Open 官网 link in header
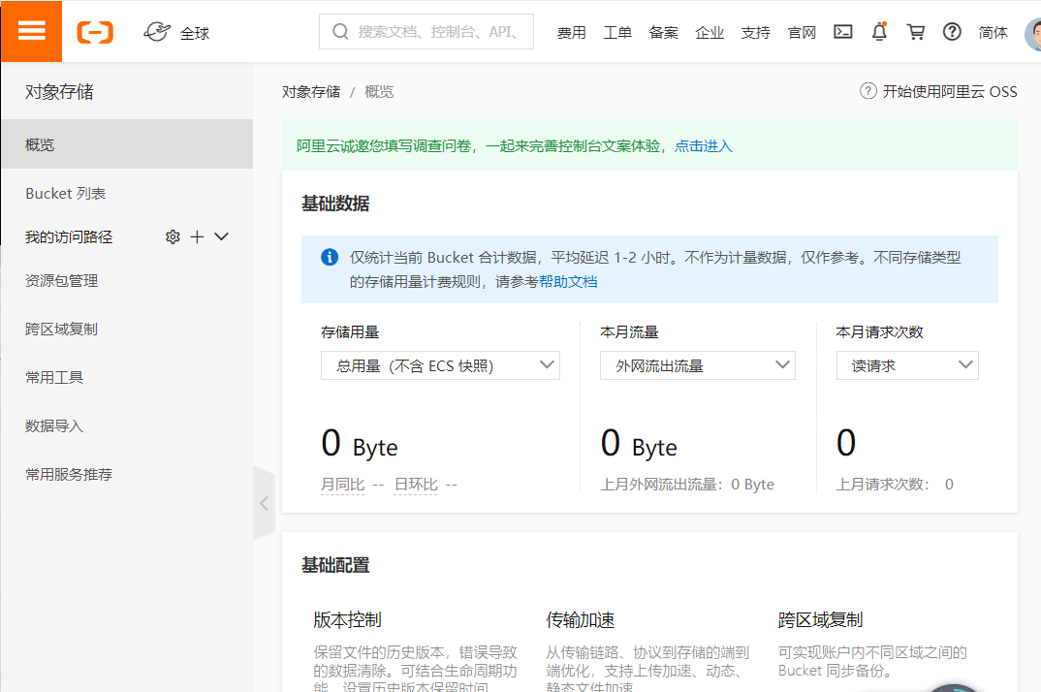Image resolution: width=1041 pixels, height=692 pixels. click(802, 33)
